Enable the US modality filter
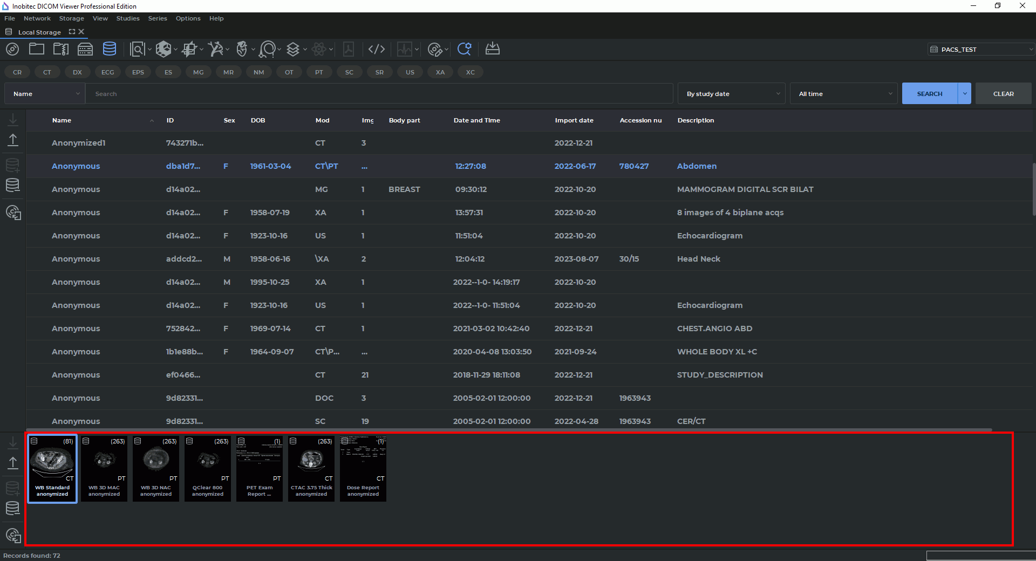The image size is (1036, 561). pyautogui.click(x=410, y=72)
